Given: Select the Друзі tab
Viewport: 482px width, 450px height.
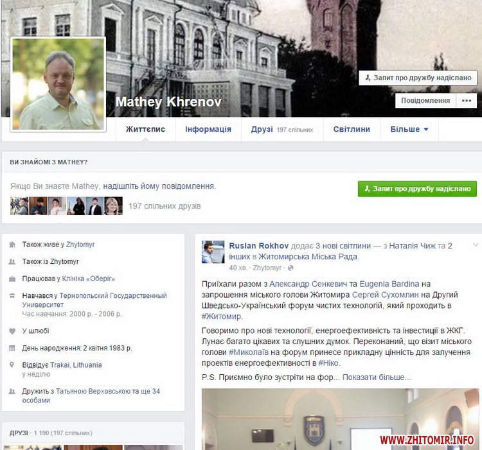Looking at the screenshot, I should 262,129.
